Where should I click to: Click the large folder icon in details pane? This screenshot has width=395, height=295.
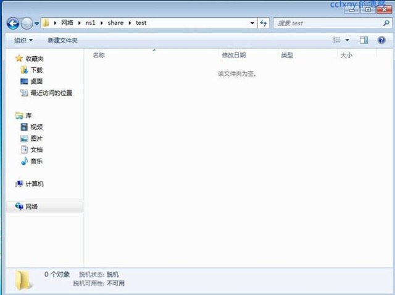tap(23, 280)
